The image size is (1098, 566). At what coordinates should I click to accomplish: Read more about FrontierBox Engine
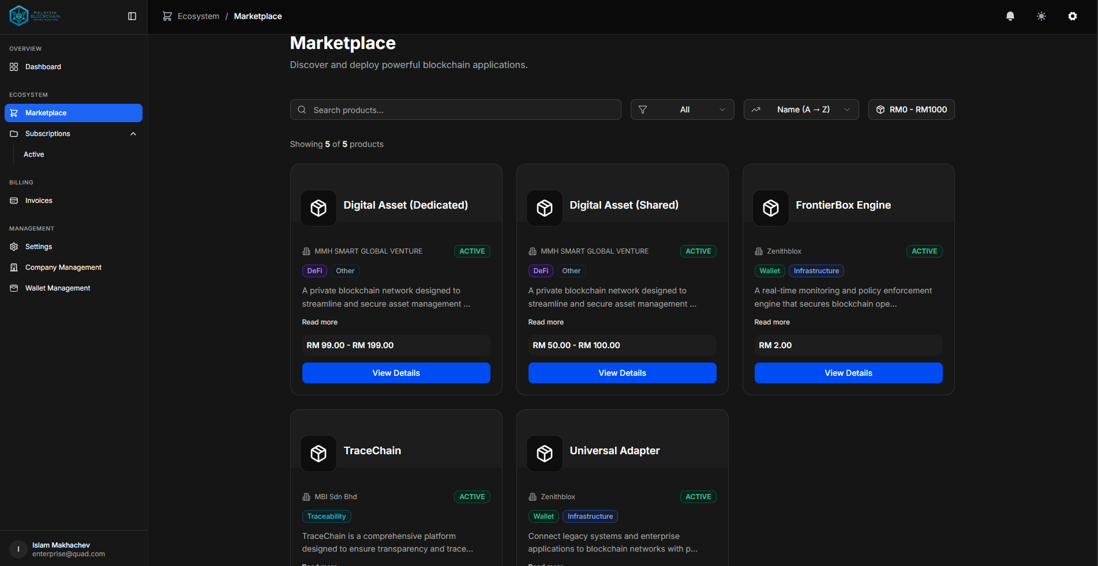(772, 322)
